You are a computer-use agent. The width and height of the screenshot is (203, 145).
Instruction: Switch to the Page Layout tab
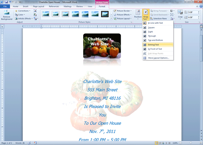coord(39,6)
